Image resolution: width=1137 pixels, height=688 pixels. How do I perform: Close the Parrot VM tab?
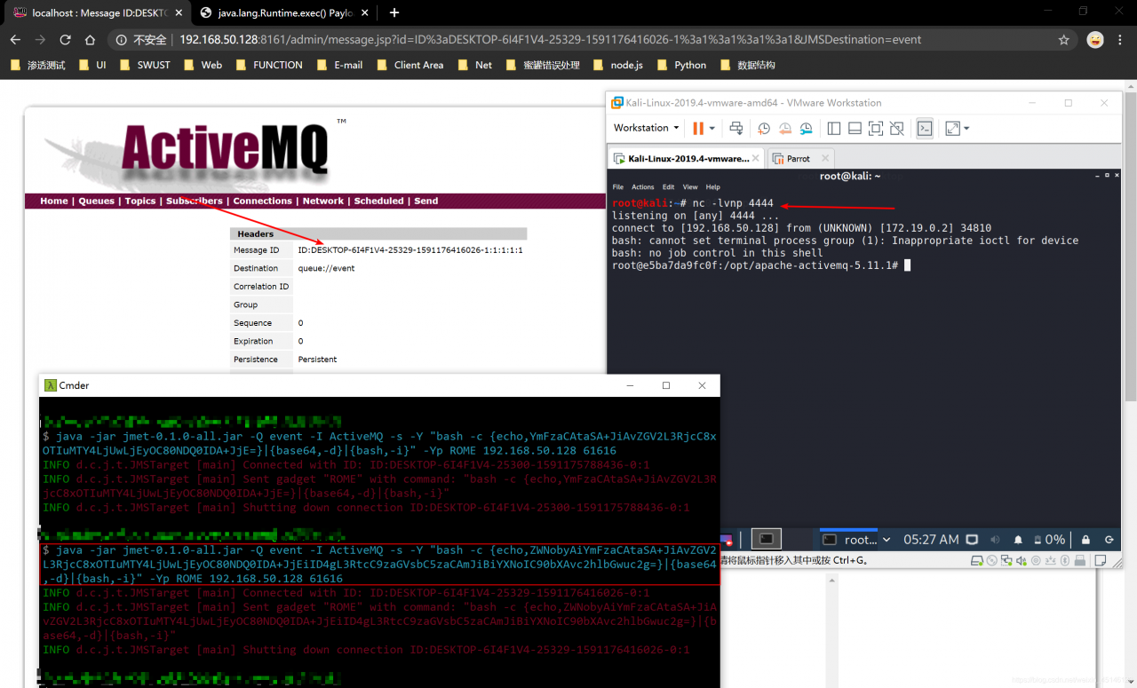(824, 158)
